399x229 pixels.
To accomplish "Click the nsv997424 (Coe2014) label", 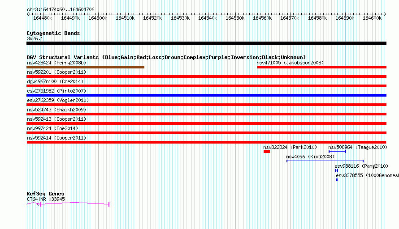I will [x=52, y=128].
